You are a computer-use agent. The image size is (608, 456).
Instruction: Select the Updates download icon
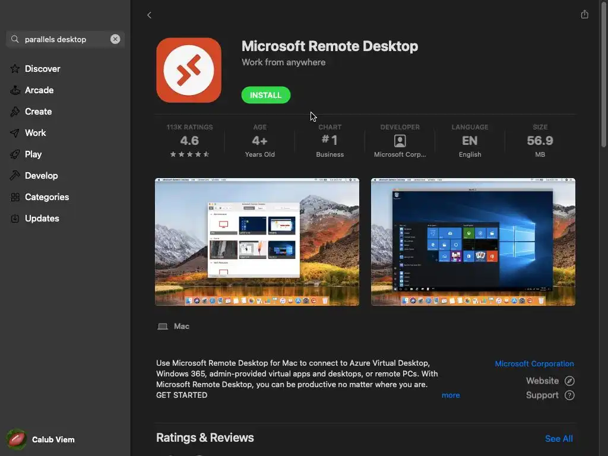click(x=15, y=218)
